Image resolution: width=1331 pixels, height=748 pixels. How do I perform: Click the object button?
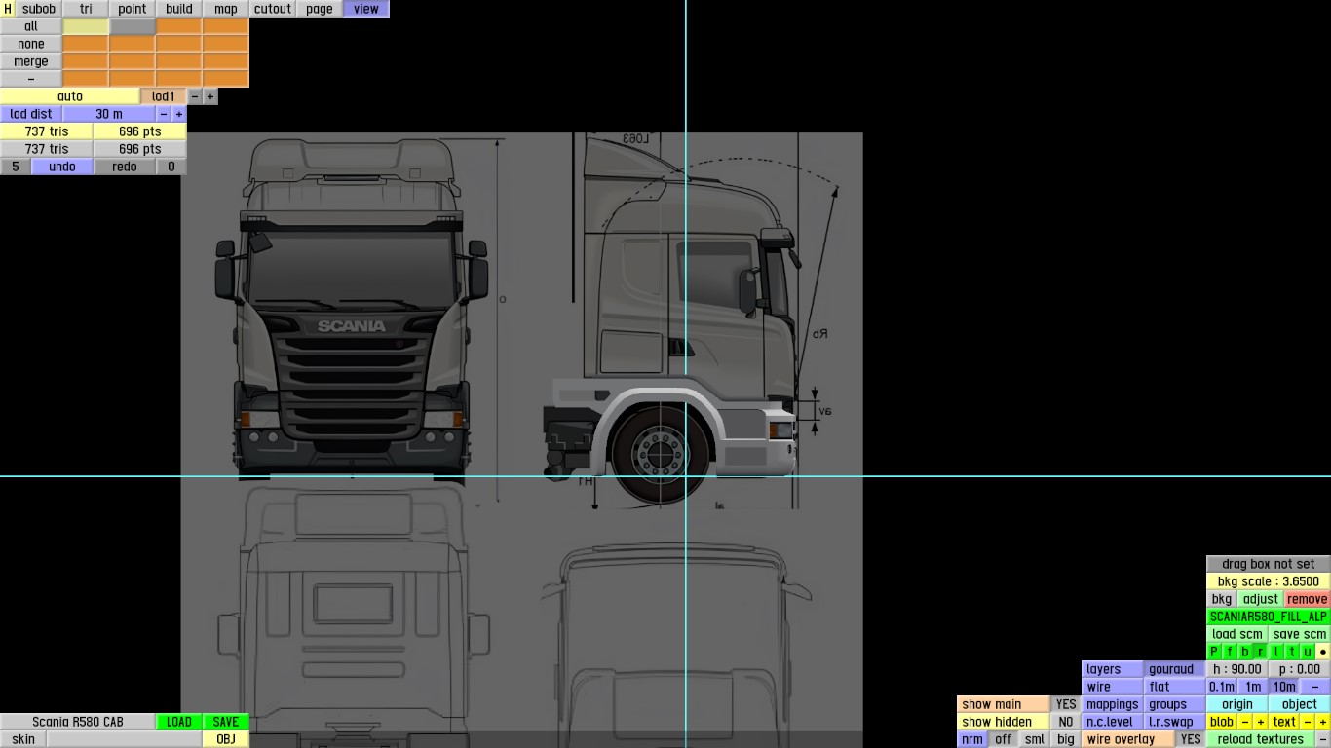point(1300,704)
